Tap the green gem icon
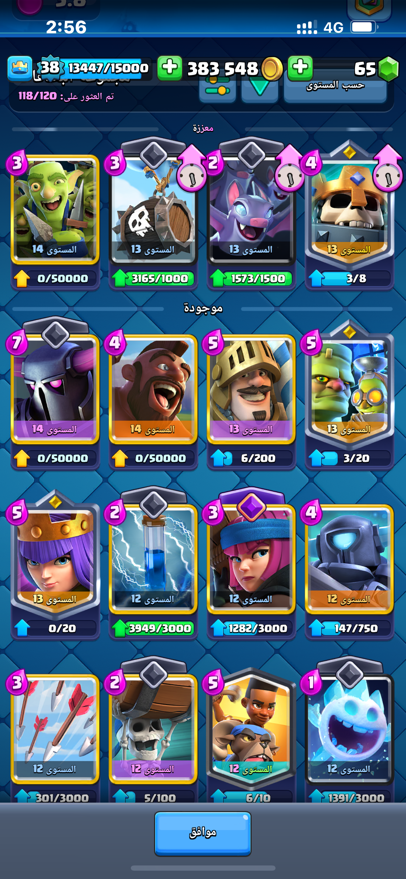The width and height of the screenshot is (406, 879). click(388, 69)
